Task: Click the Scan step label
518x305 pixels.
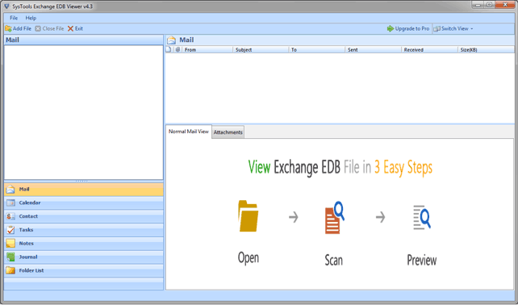Action: (334, 260)
